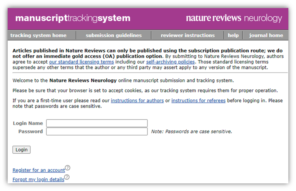Open reviewer instructions from the navigation bar

[x=187, y=35]
